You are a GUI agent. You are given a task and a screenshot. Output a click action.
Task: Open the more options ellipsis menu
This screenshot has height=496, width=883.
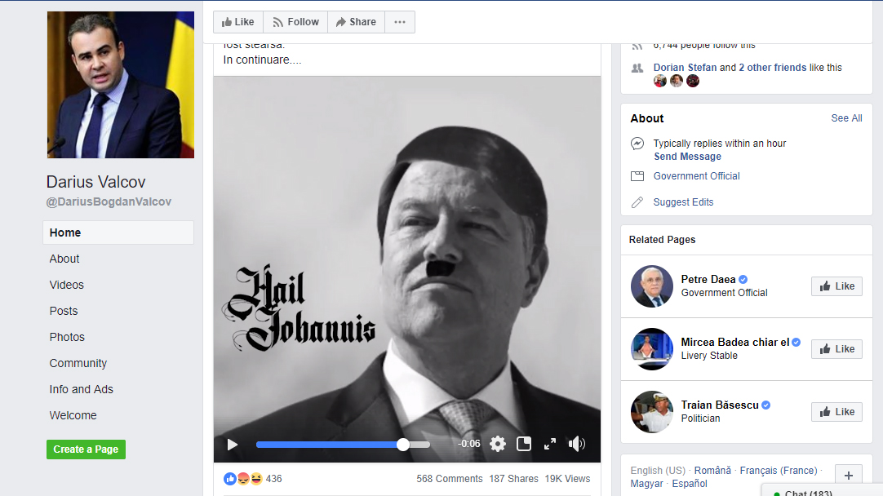click(400, 22)
